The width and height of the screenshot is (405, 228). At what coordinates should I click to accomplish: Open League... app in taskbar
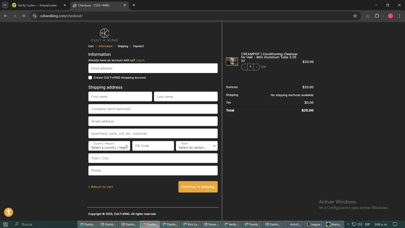point(314,224)
